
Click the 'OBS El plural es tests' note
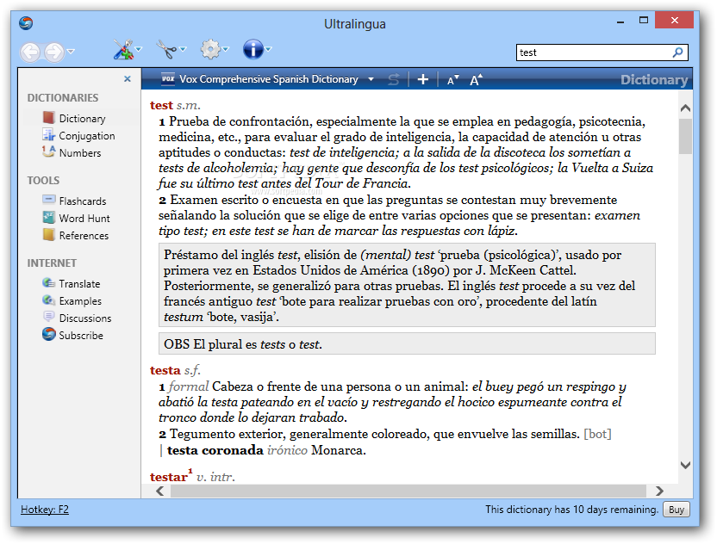click(407, 344)
